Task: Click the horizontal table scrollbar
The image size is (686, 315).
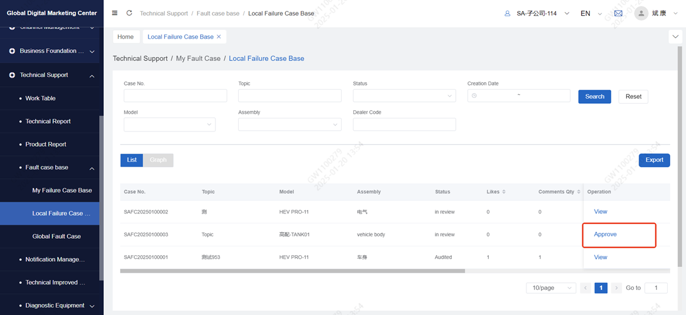Action: (x=292, y=271)
